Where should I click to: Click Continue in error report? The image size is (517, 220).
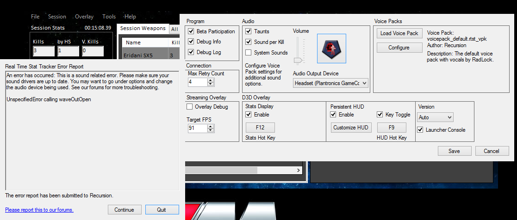tap(125, 210)
